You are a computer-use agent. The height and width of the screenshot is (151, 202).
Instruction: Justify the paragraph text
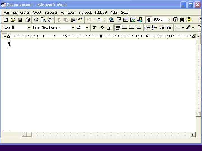click(139, 27)
